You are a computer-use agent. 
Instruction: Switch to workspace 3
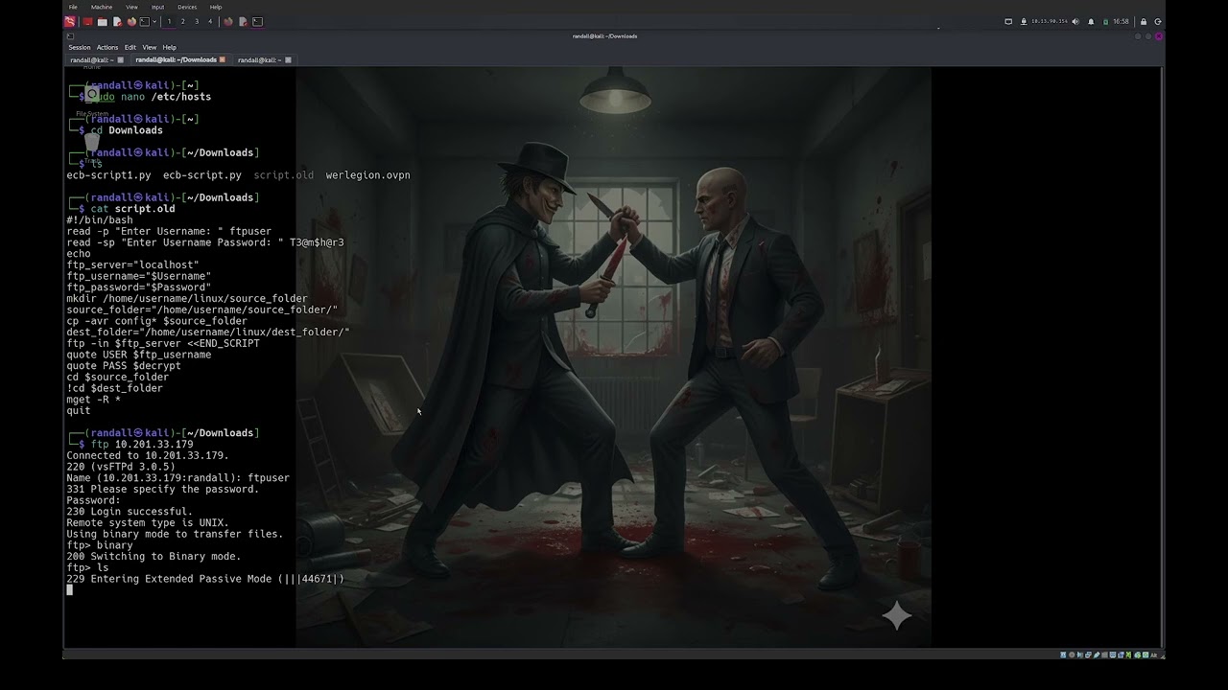pos(197,21)
